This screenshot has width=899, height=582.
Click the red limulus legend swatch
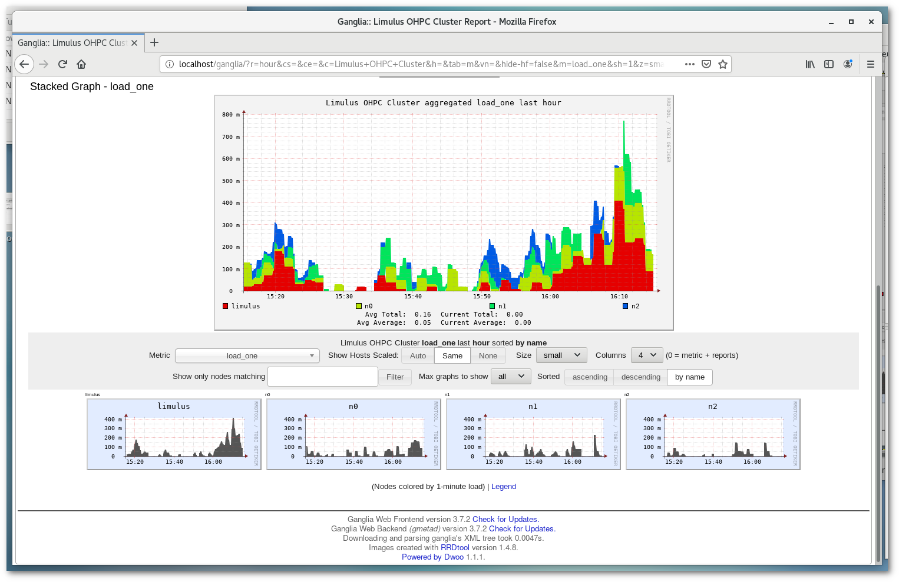coord(226,306)
